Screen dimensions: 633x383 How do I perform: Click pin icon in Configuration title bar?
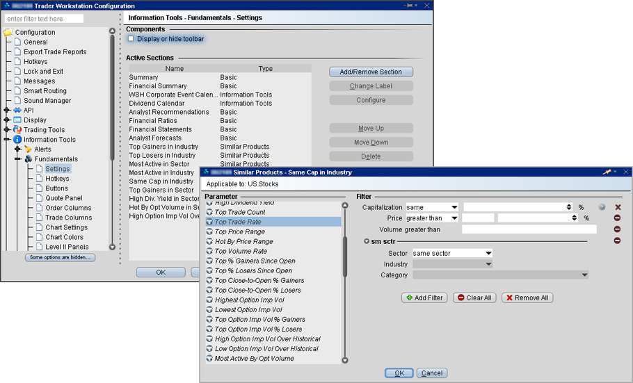click(x=409, y=6)
